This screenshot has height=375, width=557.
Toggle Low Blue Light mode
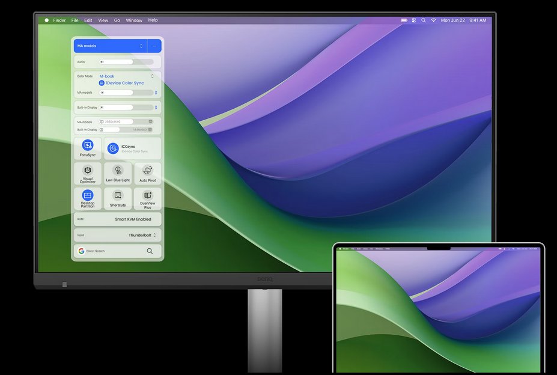118,174
